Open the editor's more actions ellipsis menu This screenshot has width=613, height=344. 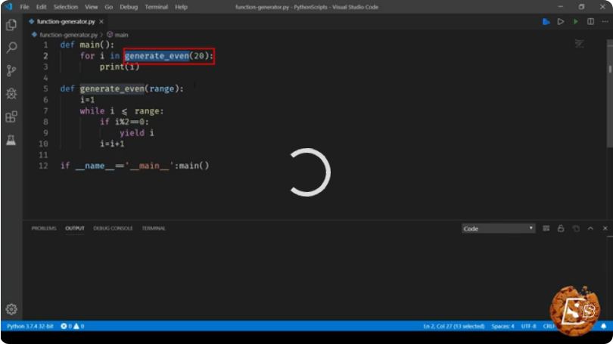605,22
